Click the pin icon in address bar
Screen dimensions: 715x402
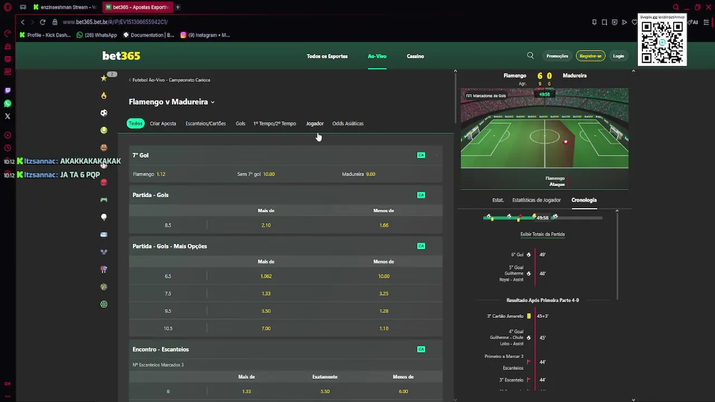click(x=594, y=22)
